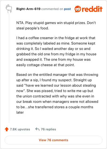The width and height of the screenshot is (107, 149).
Task: Click the "Based on the entitled manager" line
Action: pos(57,74)
